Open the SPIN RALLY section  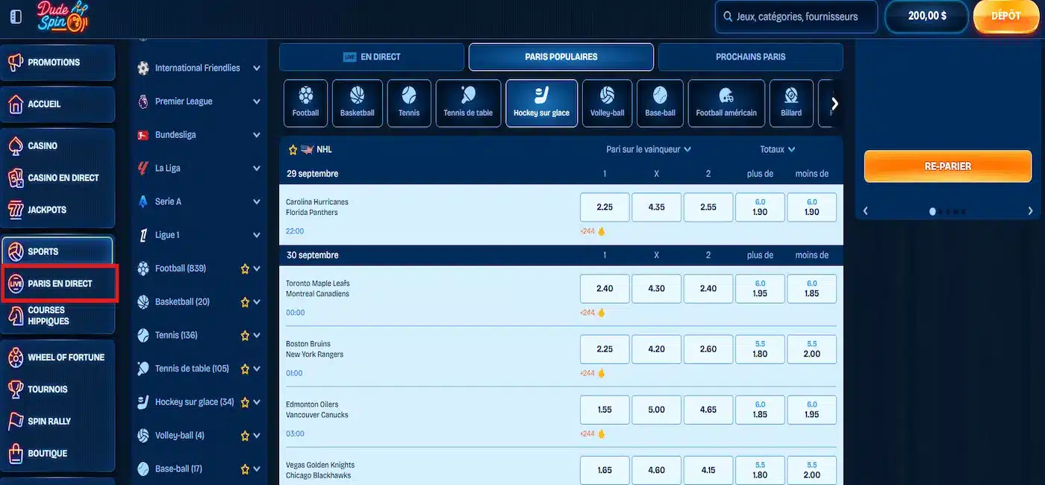pyautogui.click(x=58, y=422)
